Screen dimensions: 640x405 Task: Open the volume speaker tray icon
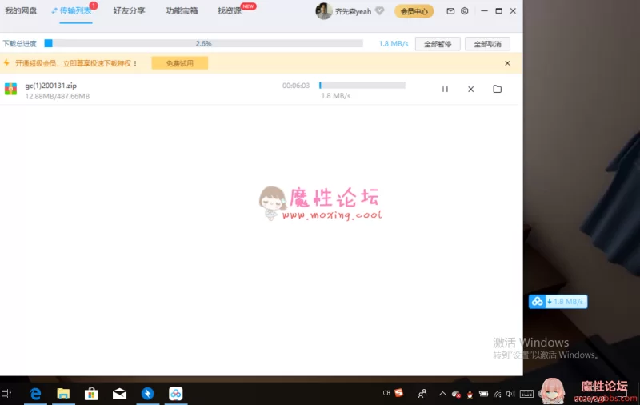[510, 394]
